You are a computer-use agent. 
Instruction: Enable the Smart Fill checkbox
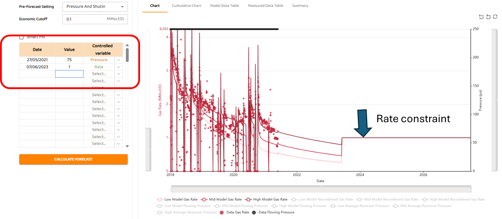point(22,37)
